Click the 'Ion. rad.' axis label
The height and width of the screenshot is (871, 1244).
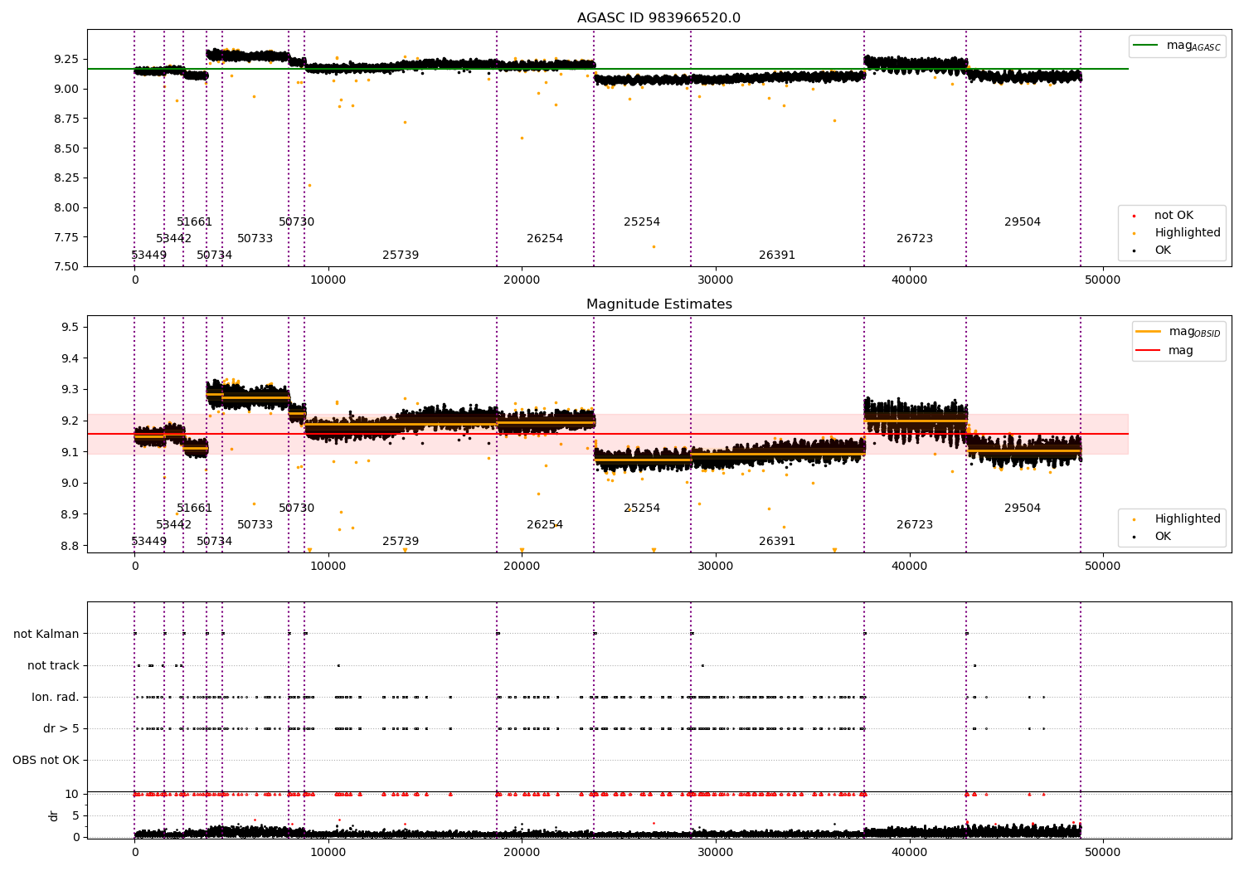(x=56, y=698)
